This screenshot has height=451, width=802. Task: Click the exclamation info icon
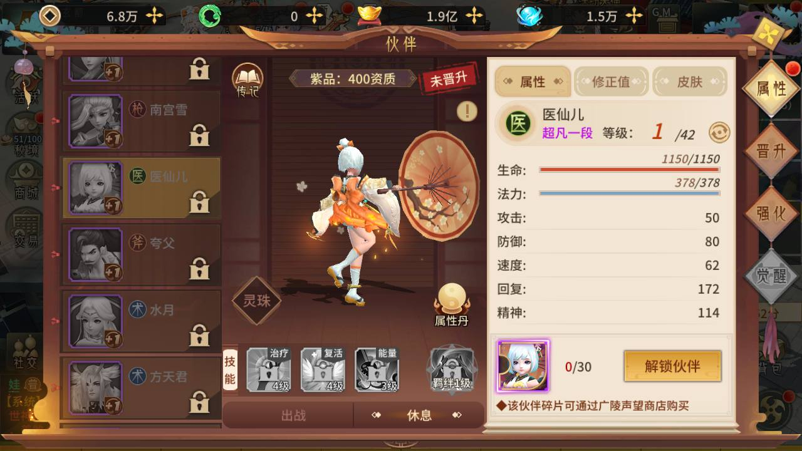click(467, 111)
